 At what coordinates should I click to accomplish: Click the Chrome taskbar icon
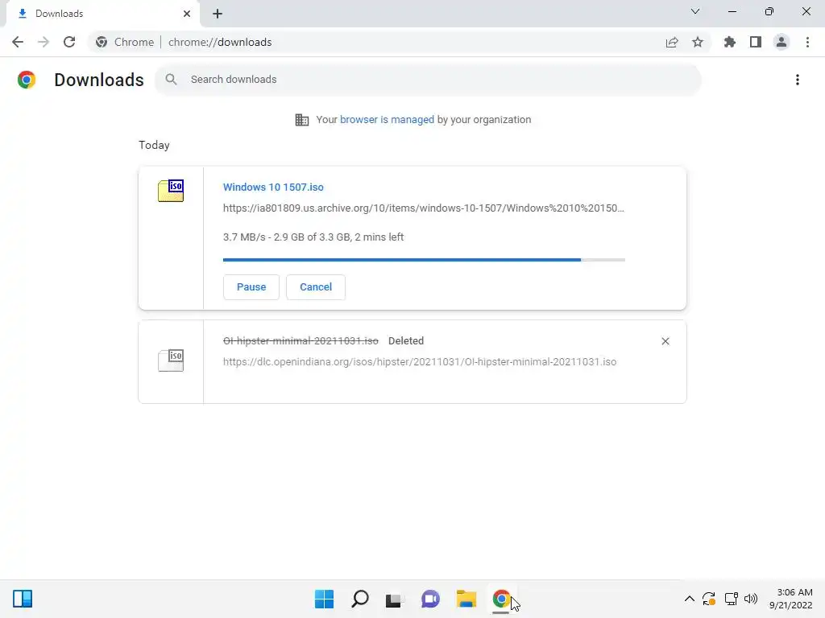click(x=501, y=599)
